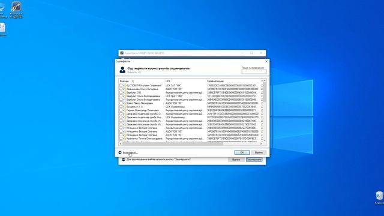The height and width of the screenshot is (216, 384).
Task: Click the ЦСК column header
Action: coord(185,81)
